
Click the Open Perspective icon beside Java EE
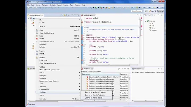[x=146, y=11]
